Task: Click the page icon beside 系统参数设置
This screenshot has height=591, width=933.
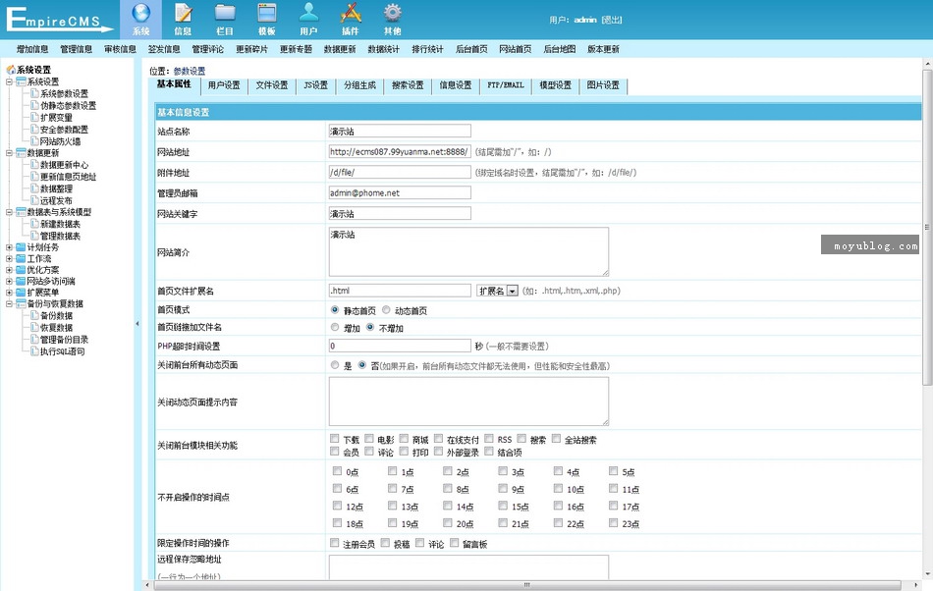Action: 34,93
